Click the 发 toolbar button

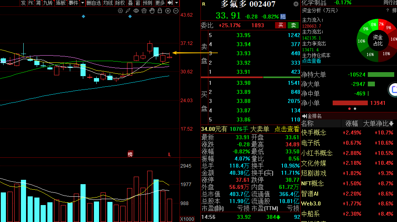tap(23, 3)
